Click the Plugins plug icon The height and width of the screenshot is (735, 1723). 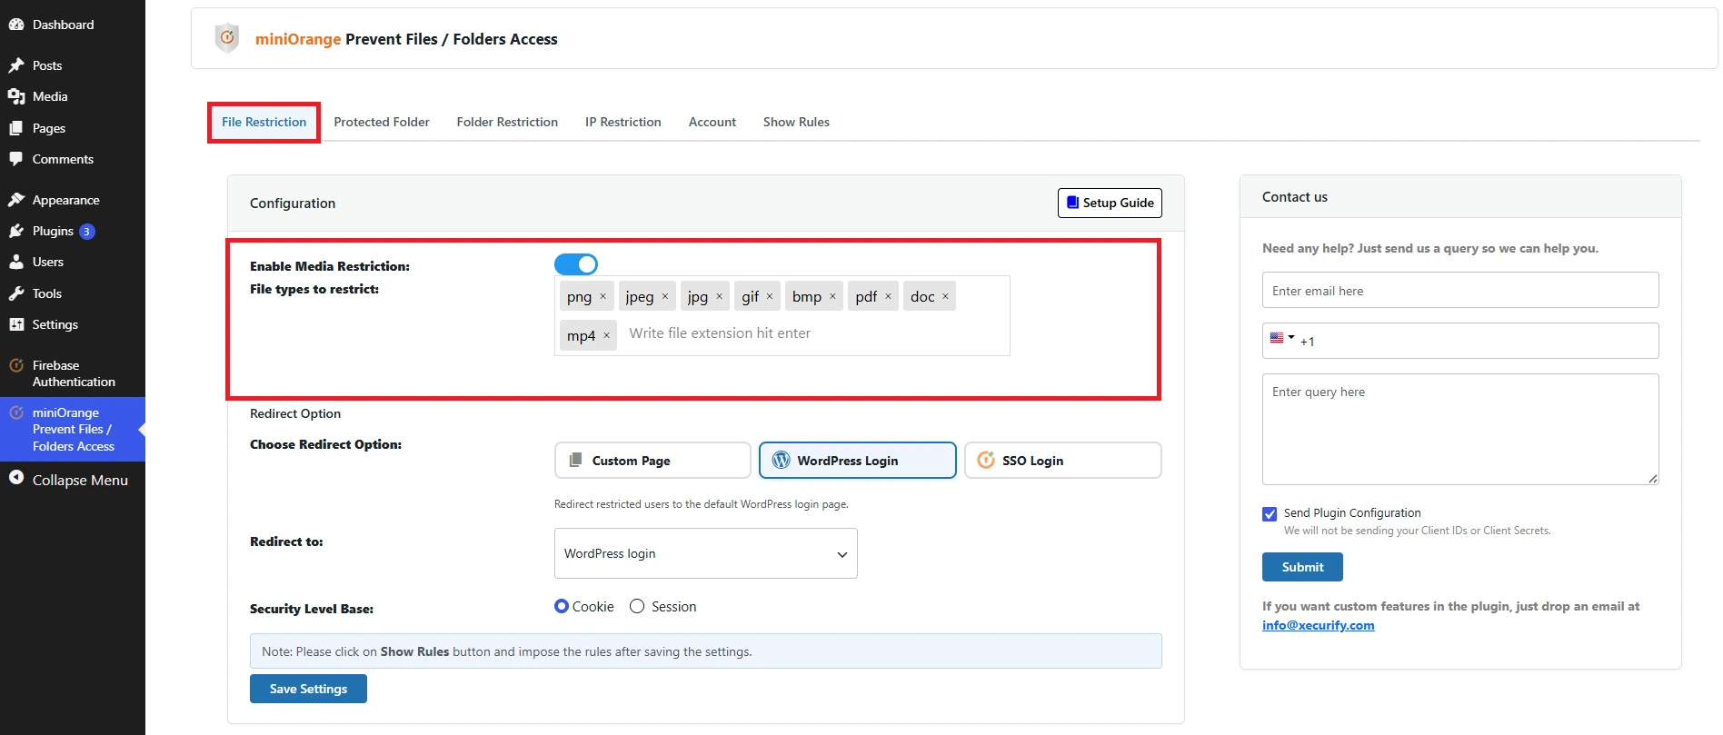click(16, 231)
